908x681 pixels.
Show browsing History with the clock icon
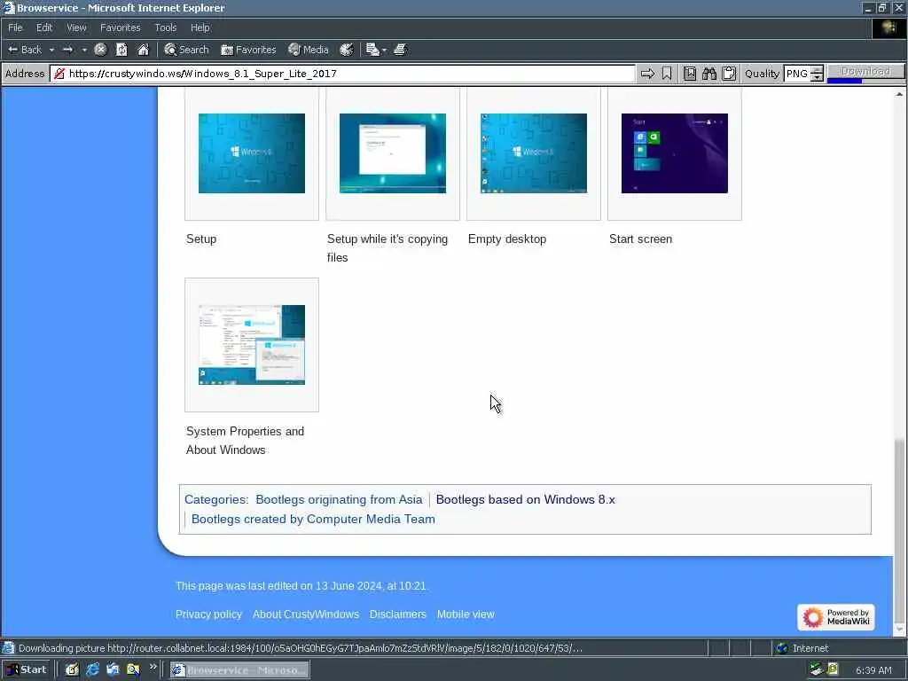pyautogui.click(x=347, y=50)
